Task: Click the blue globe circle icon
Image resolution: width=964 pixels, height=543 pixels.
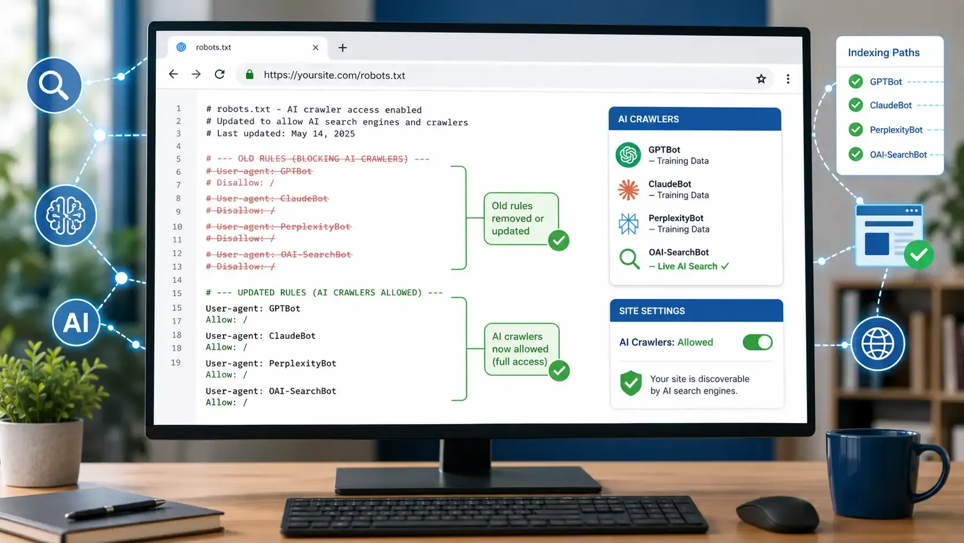Action: [x=878, y=344]
